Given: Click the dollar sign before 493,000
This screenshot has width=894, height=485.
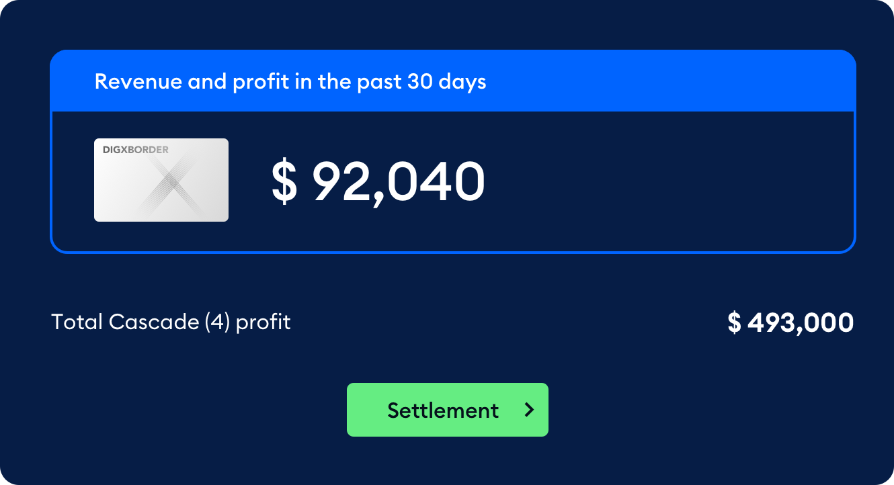Looking at the screenshot, I should point(734,323).
